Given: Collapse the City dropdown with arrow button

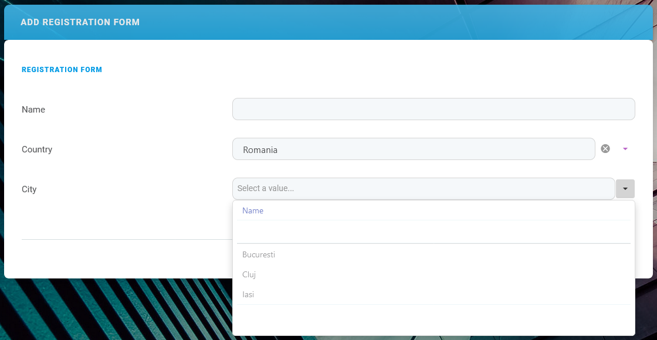Looking at the screenshot, I should (x=625, y=189).
